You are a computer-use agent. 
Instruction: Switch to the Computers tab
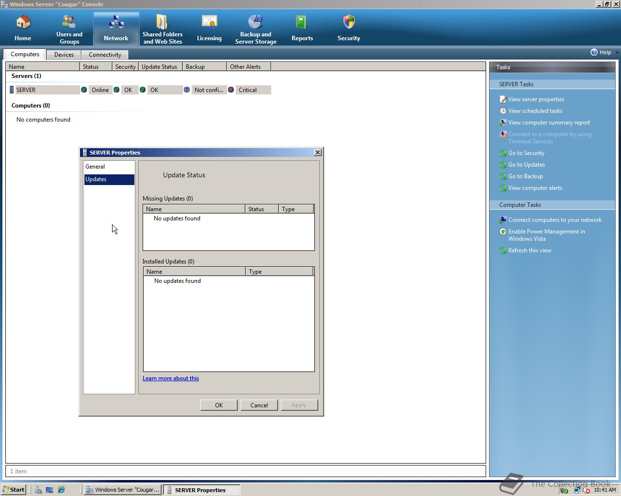(25, 54)
